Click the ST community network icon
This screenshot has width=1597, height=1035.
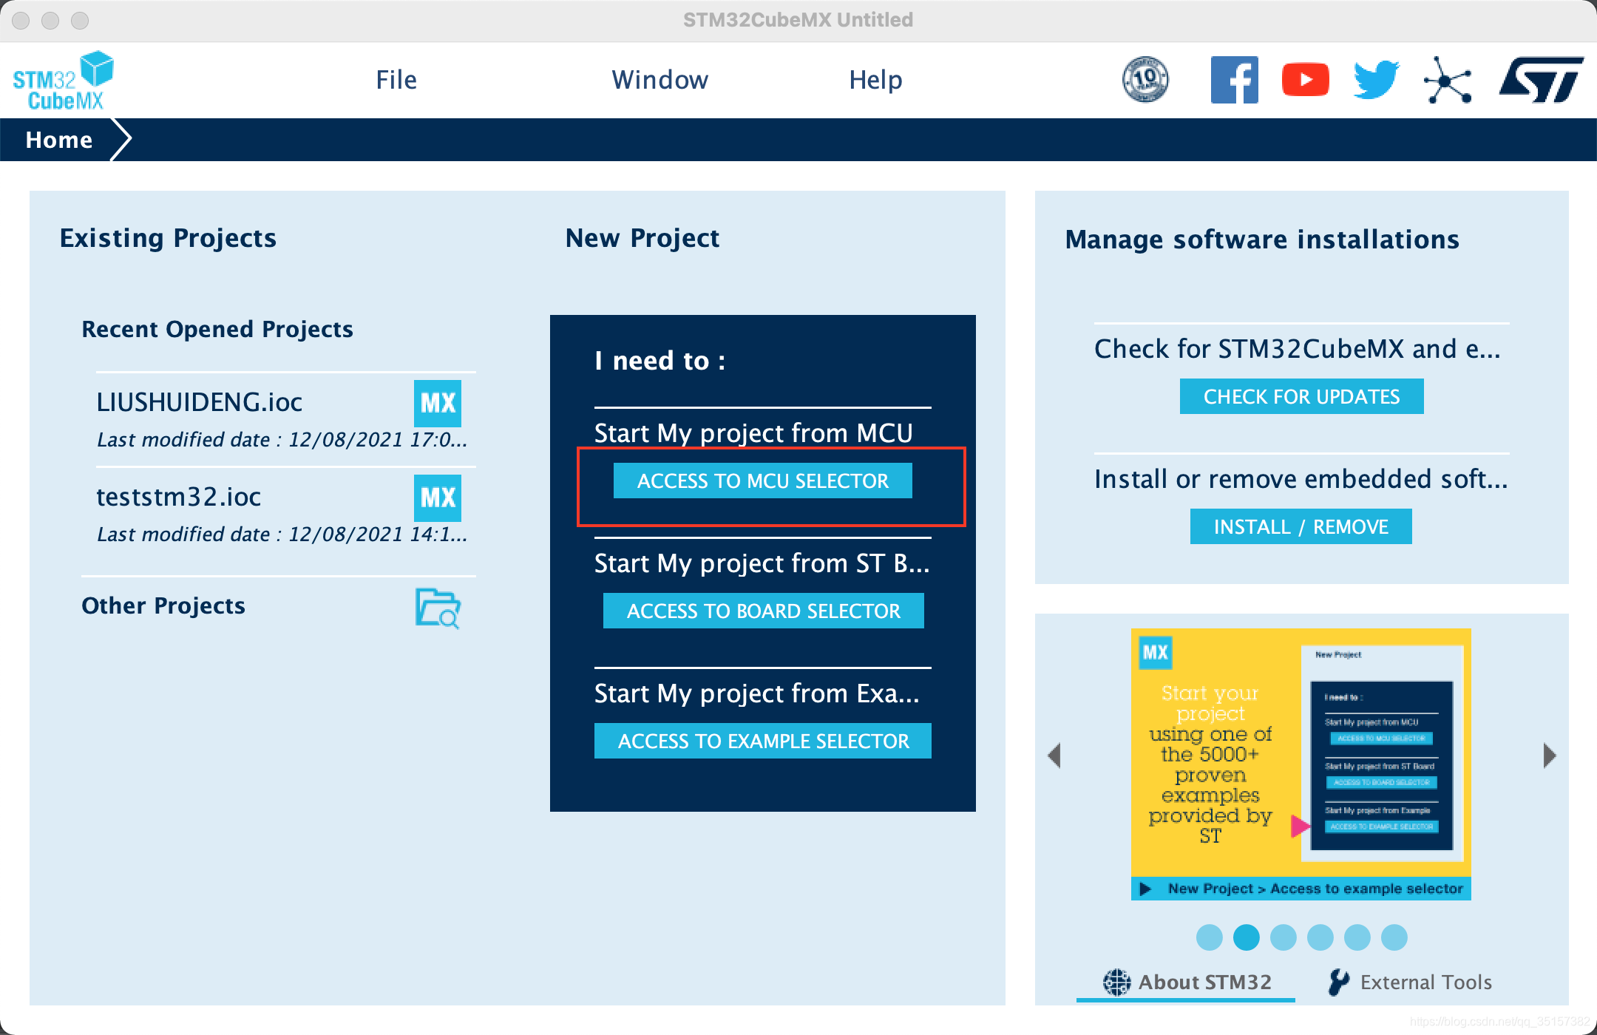pos(1447,80)
